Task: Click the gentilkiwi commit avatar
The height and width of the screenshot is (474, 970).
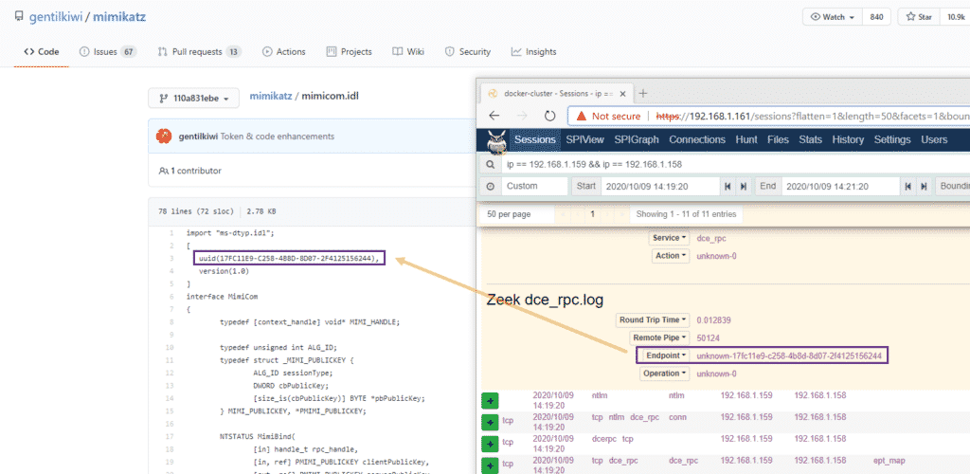Action: click(164, 137)
